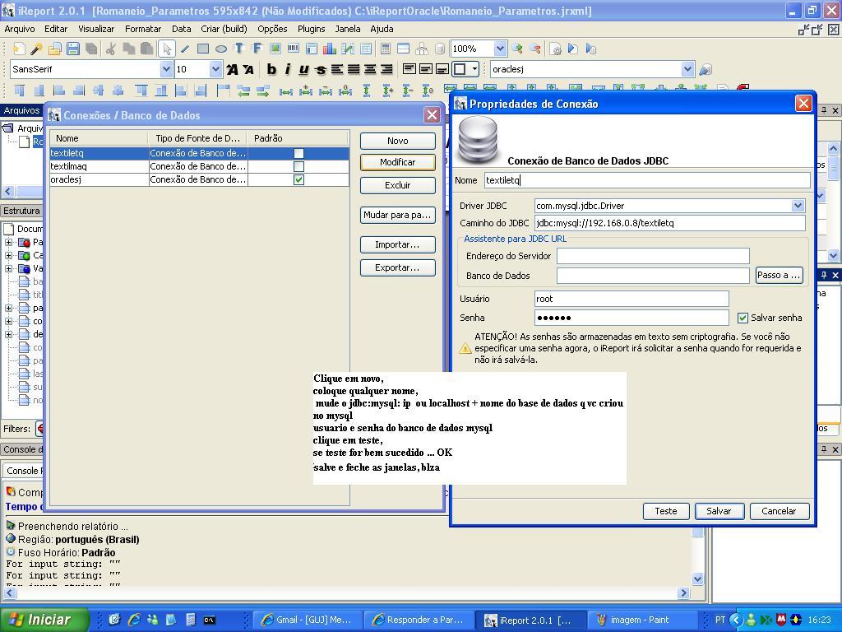Screen dimensions: 842x632
Task: Save the report with the floppy icon
Action: tap(72, 49)
